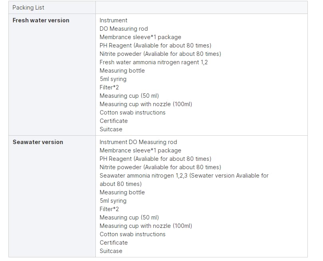Select the Seawater version row label

click(x=38, y=142)
